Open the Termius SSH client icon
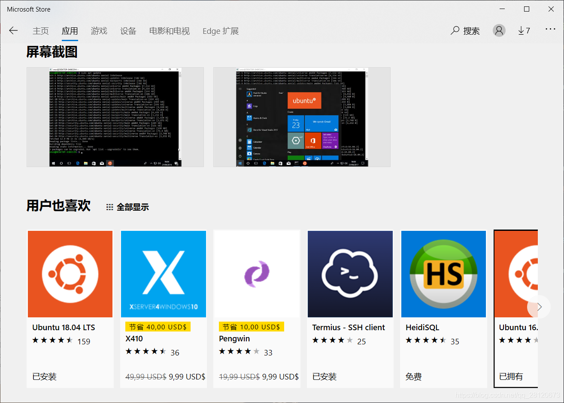The image size is (564, 403). (x=350, y=274)
